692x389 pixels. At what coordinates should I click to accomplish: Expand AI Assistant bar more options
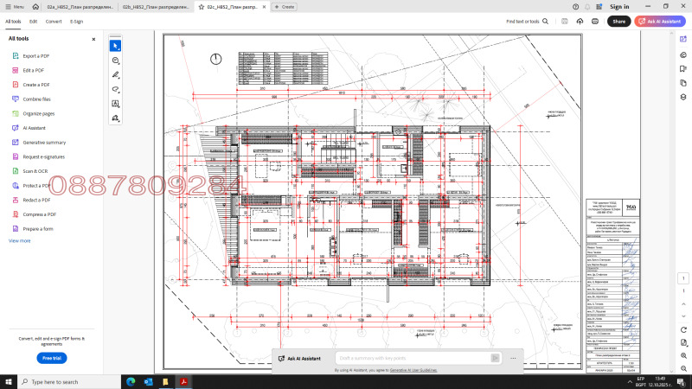tap(514, 358)
